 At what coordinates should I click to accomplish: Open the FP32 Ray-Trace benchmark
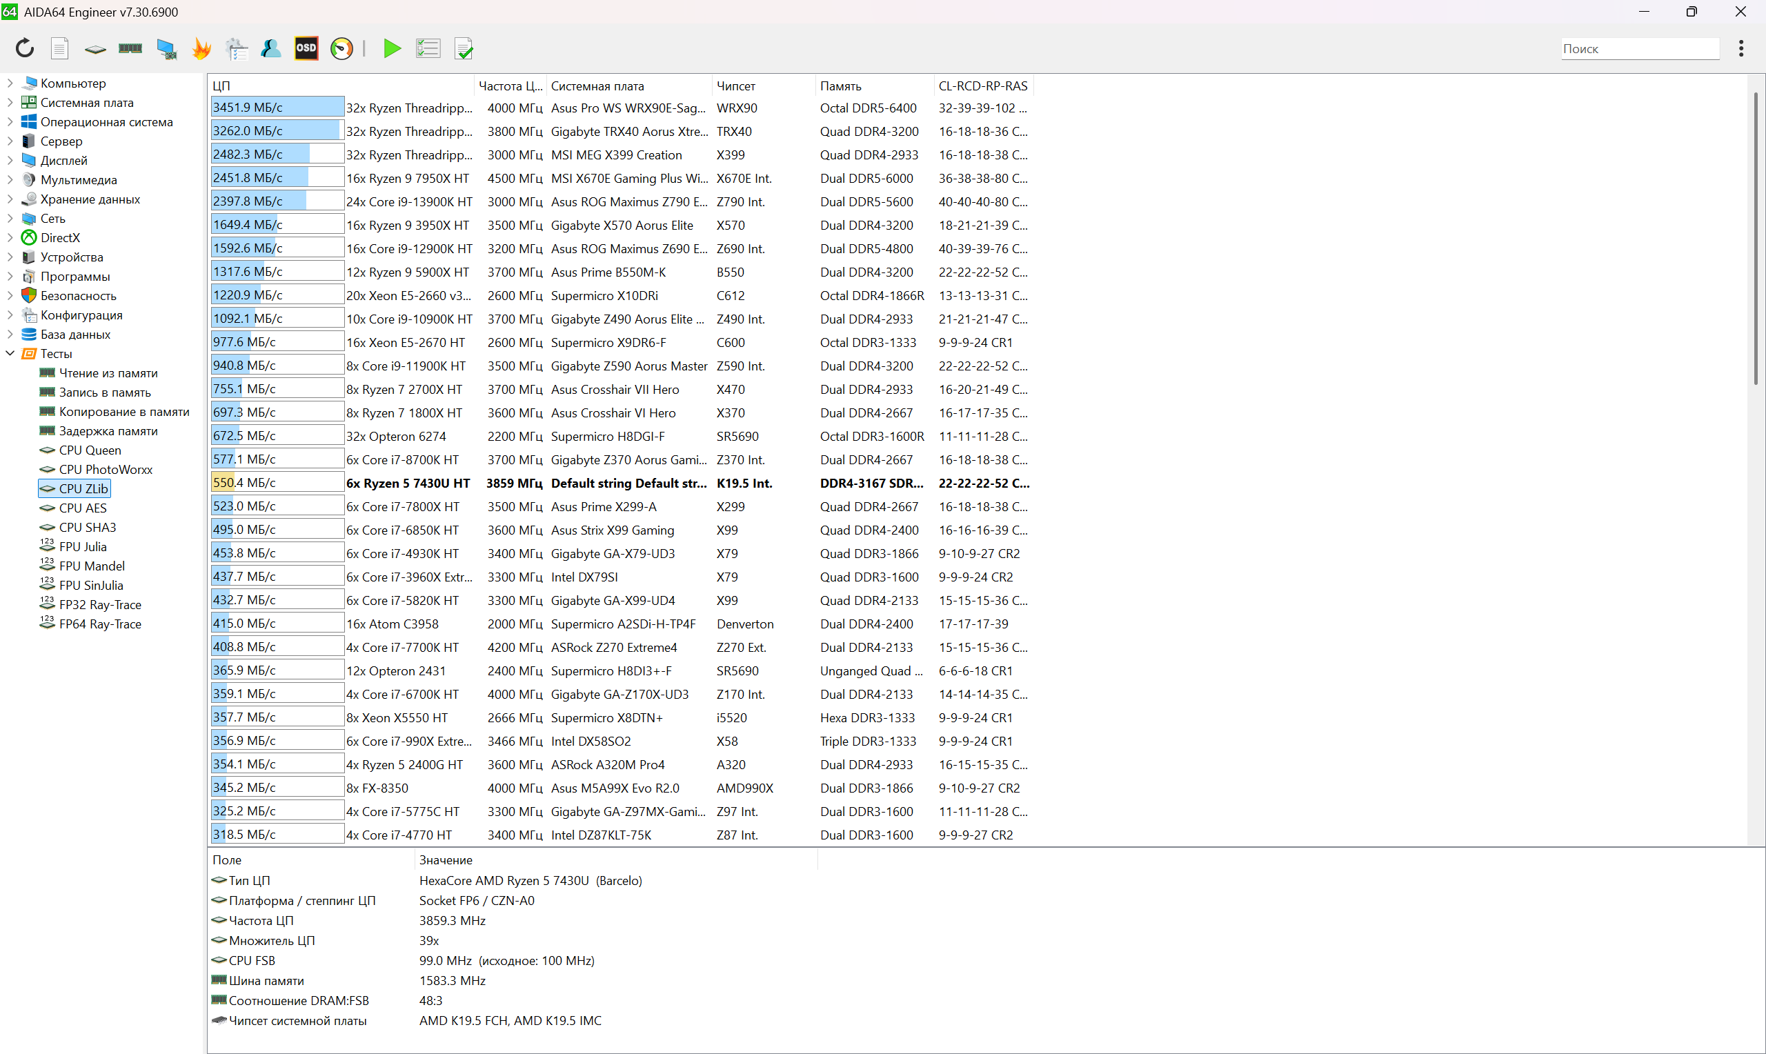click(x=99, y=604)
